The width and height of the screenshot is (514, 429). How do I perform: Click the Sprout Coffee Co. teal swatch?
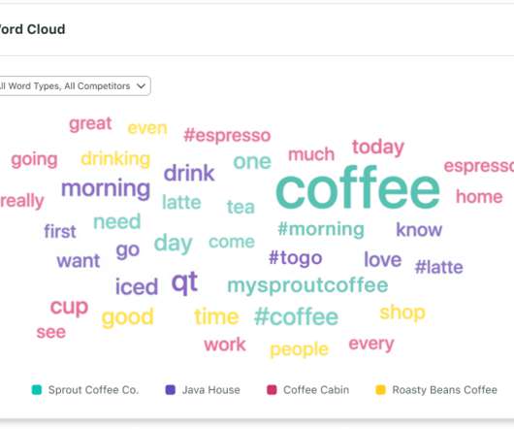pos(37,389)
